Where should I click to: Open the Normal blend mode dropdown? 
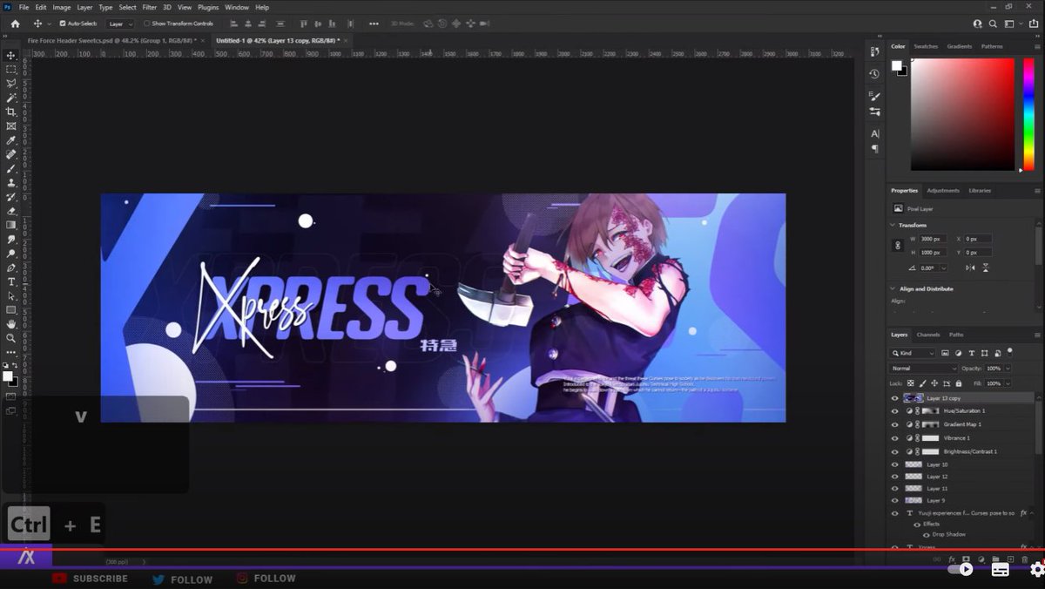[923, 369]
